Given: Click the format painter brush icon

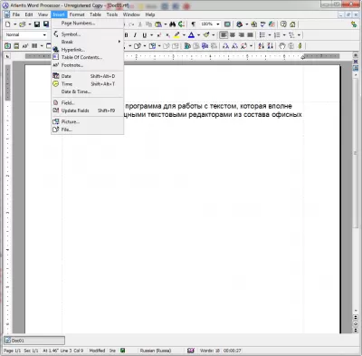Looking at the screenshot, I should point(206,35).
